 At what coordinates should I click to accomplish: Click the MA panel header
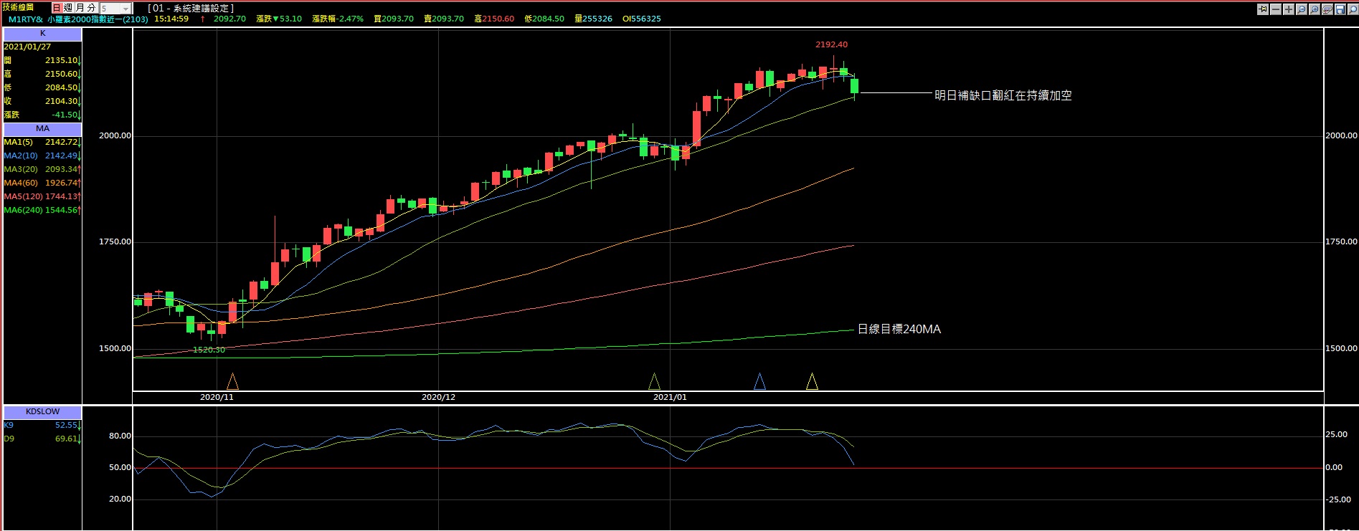[x=42, y=129]
